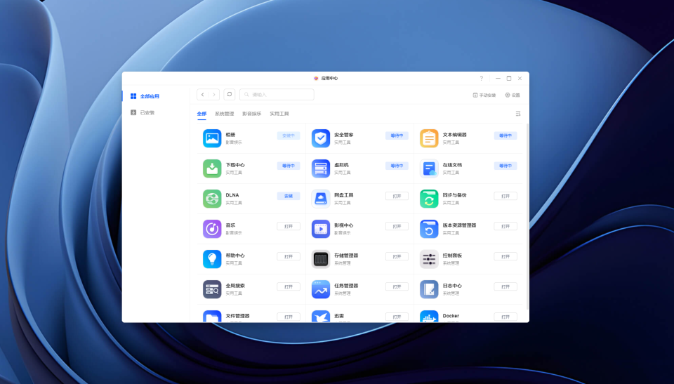Select the DLNA app icon
Image resolution: width=674 pixels, height=384 pixels.
pos(212,199)
